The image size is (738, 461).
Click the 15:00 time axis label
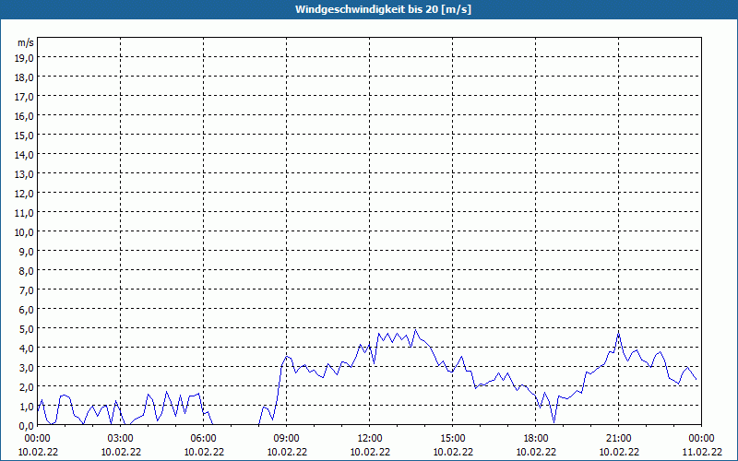click(x=453, y=439)
